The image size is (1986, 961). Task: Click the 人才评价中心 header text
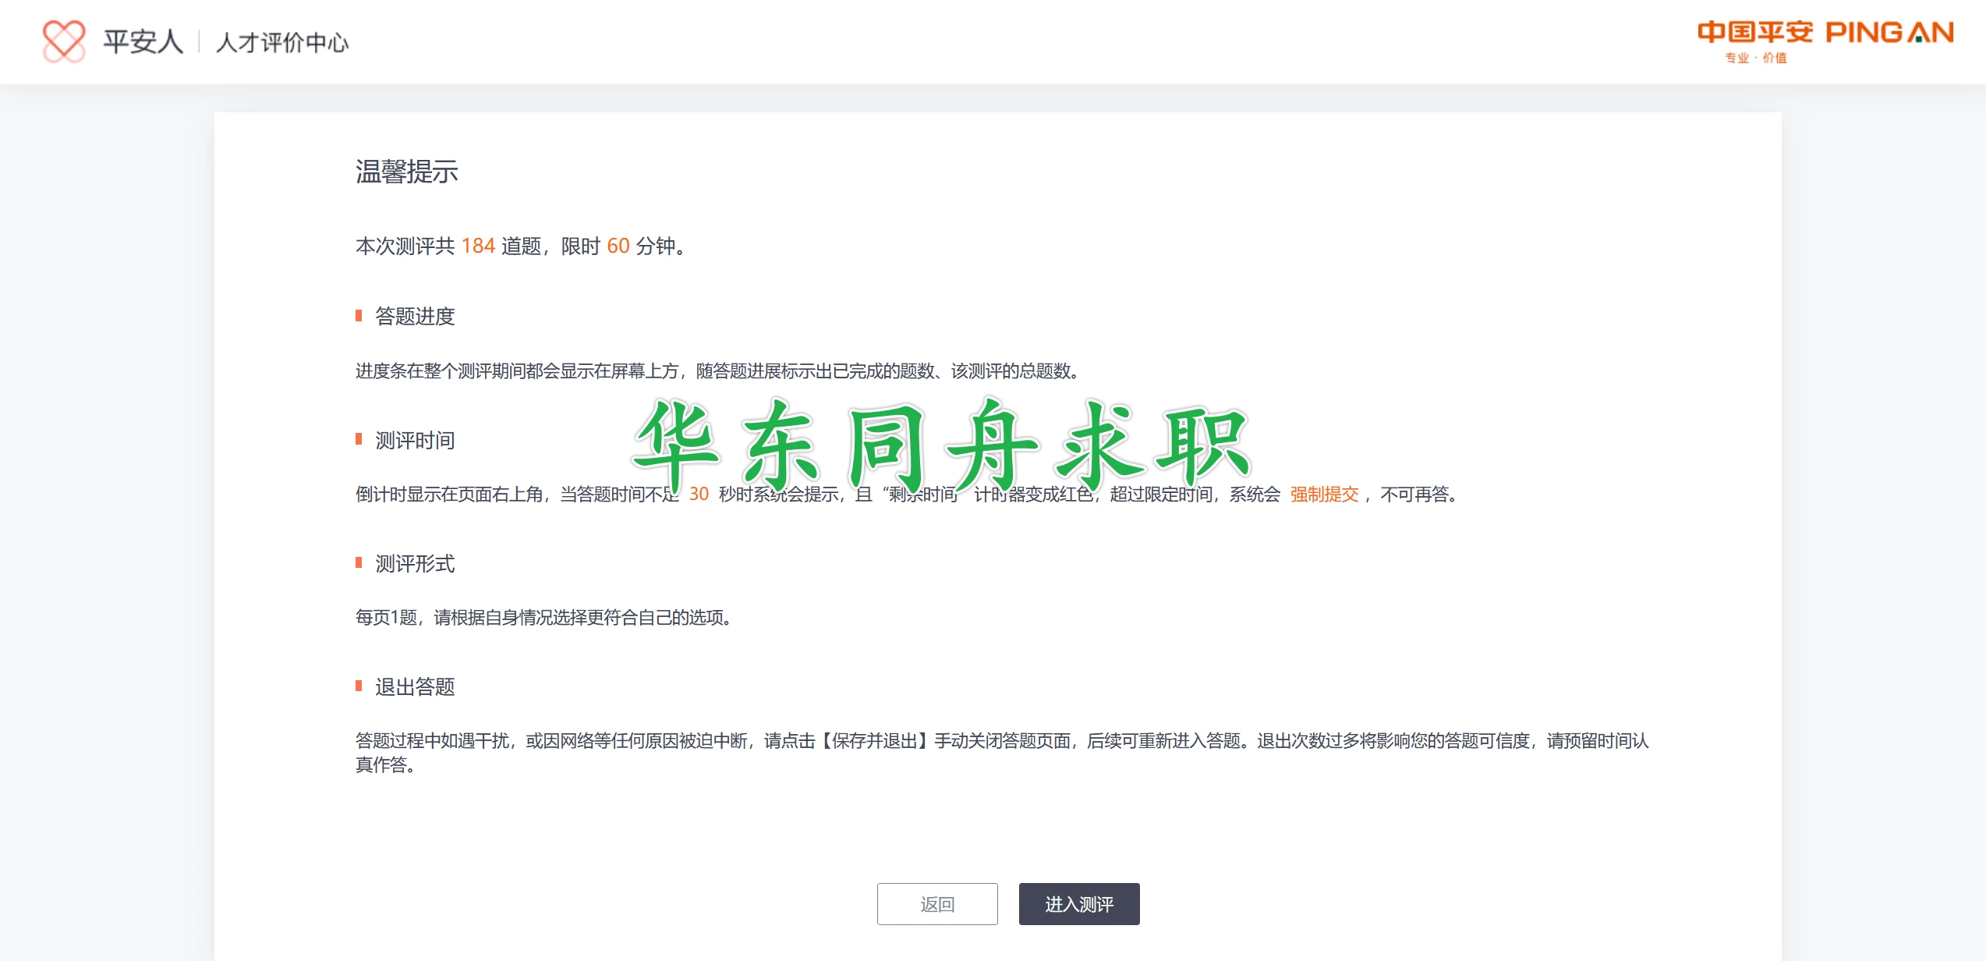[x=282, y=42]
